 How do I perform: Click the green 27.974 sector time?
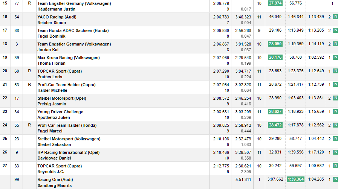tap(275, 3)
